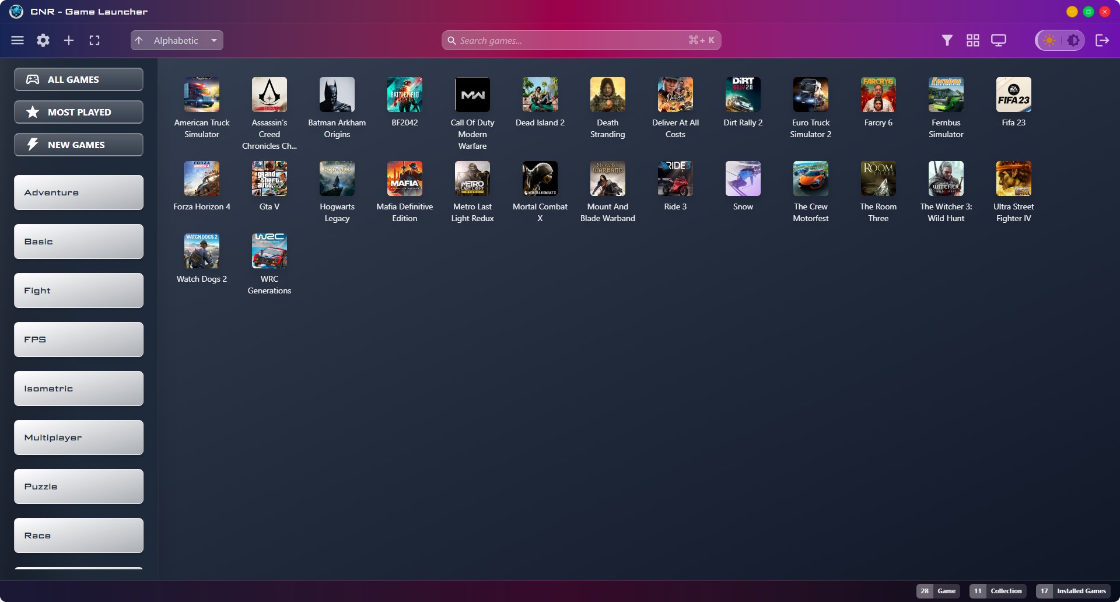Open Assassin's Creed Chronicles game icon

269,94
